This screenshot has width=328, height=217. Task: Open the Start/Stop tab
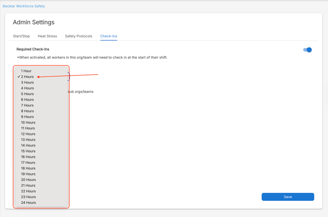(21, 36)
